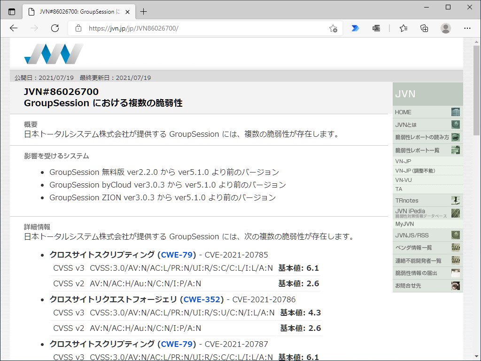This screenshot has height=361, width=481.
Task: Navigate back with the back arrow
Action: point(13,28)
